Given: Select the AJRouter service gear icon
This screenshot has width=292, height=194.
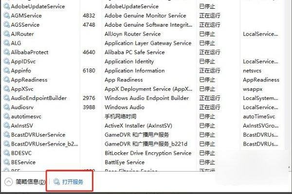Looking at the screenshot, I should point(6,34).
